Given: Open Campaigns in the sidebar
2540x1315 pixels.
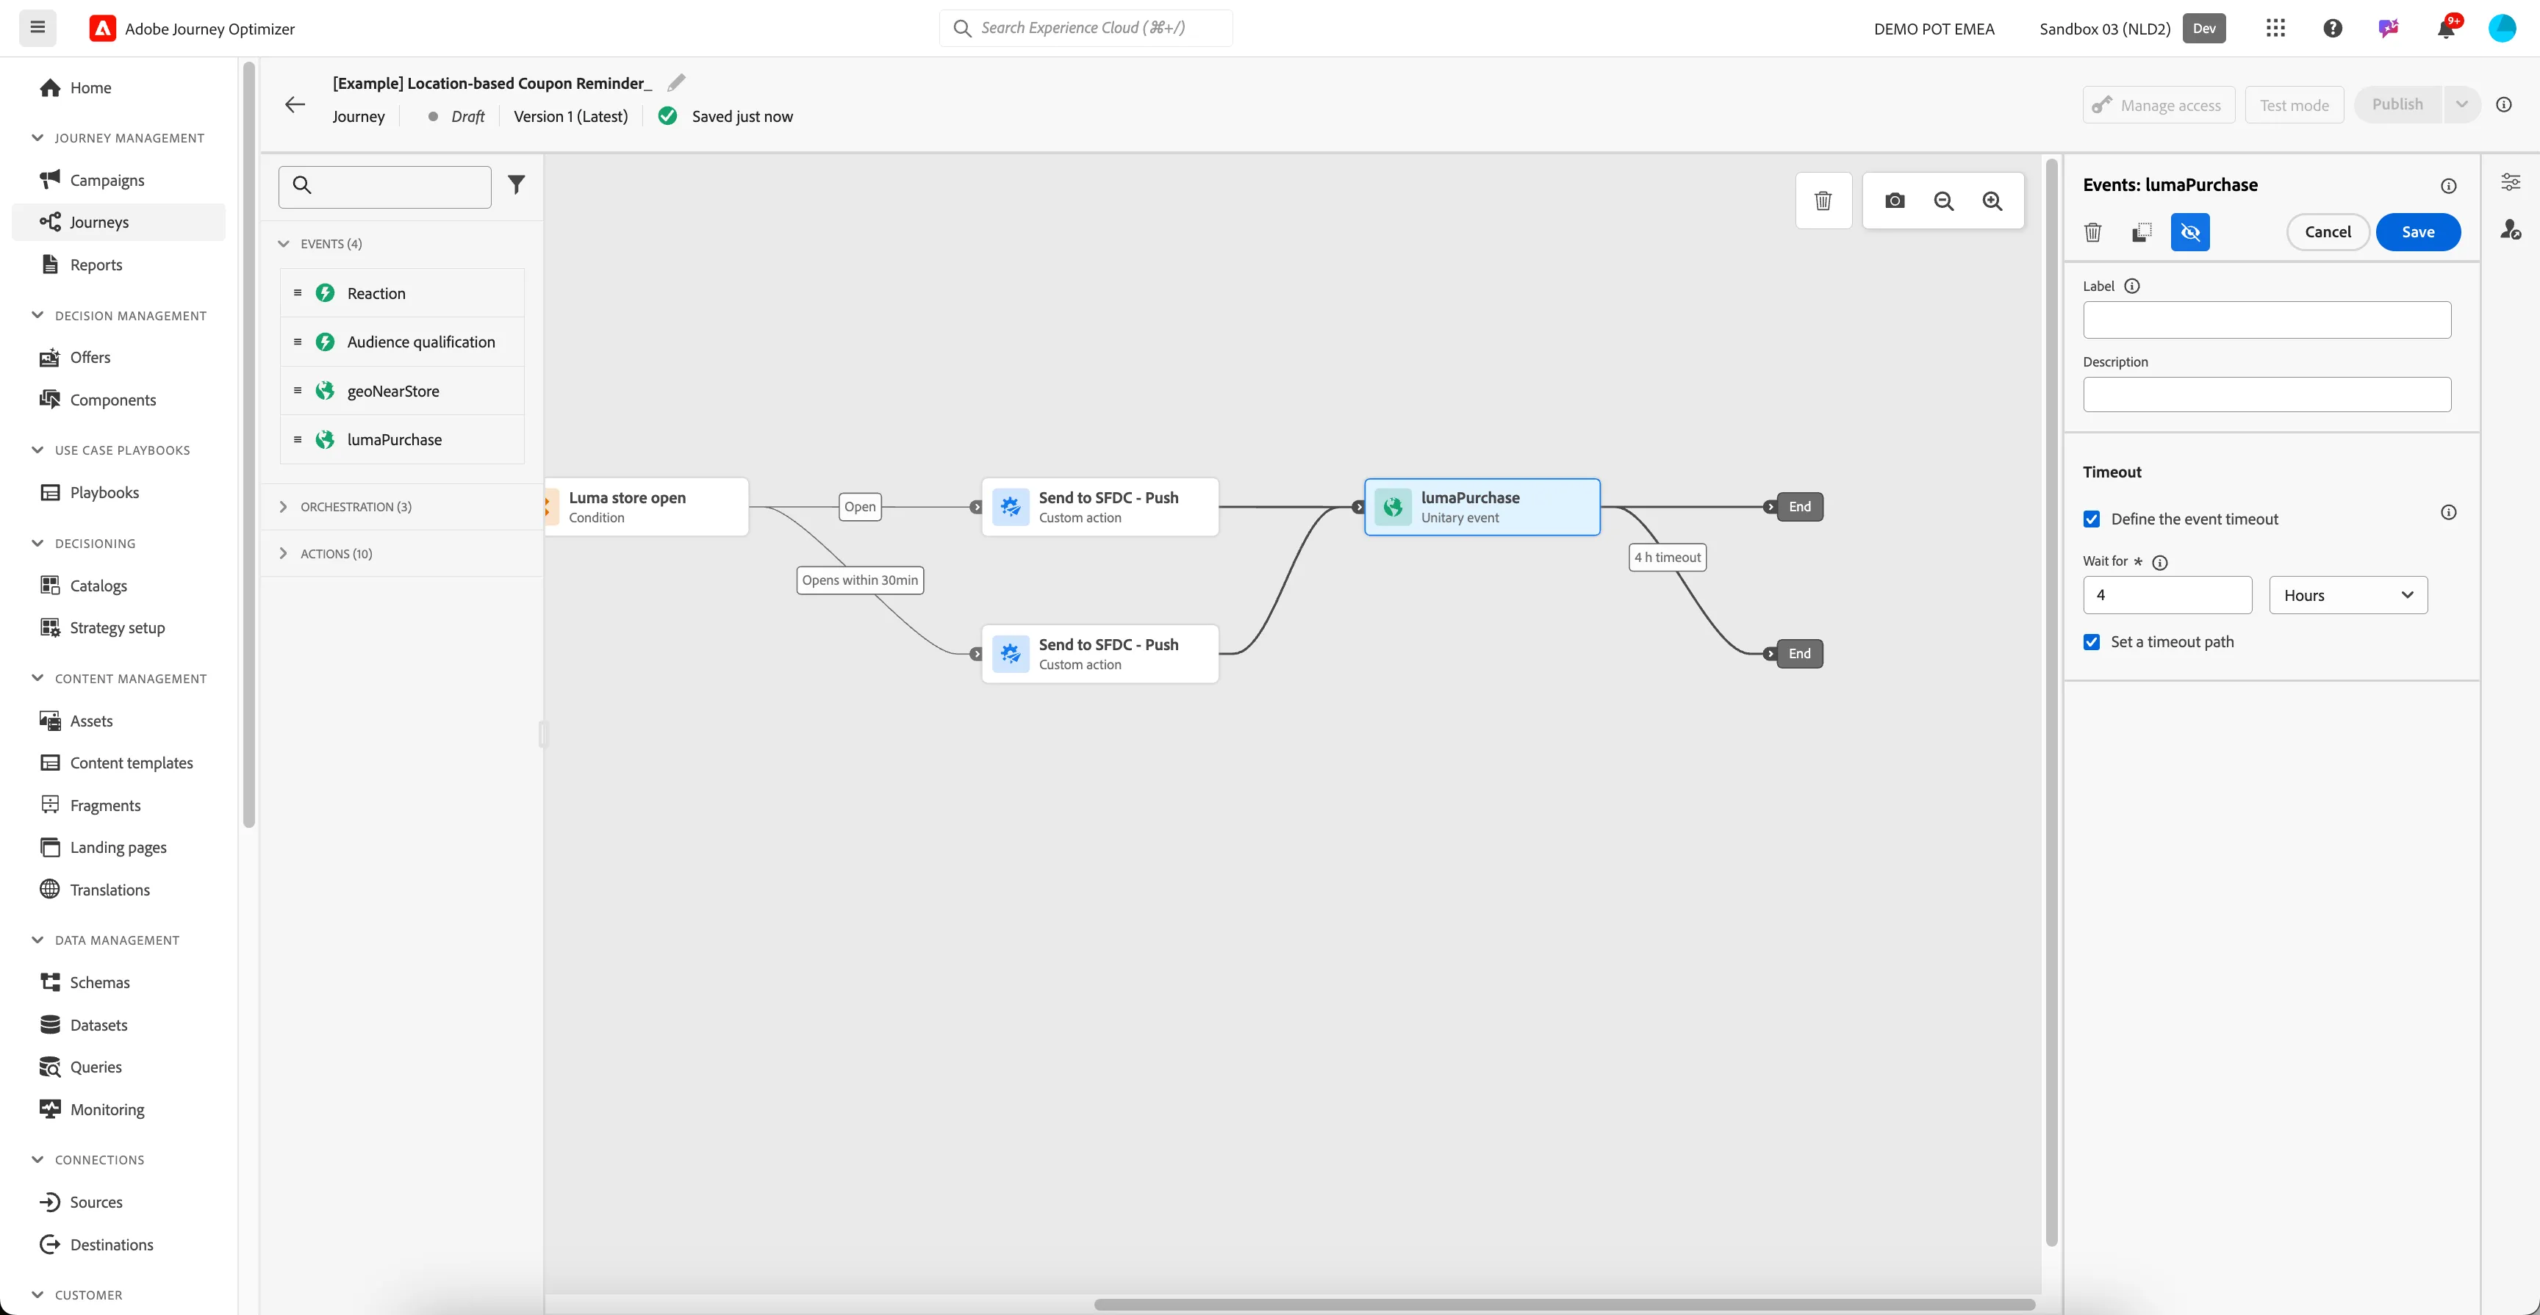Looking at the screenshot, I should click(118, 181).
